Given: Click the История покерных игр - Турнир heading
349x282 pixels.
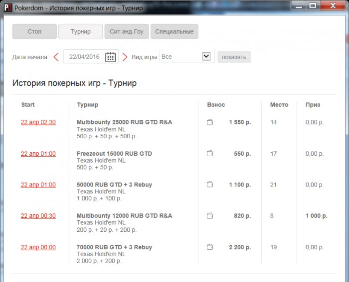Looking at the screenshot, I should click(x=75, y=83).
